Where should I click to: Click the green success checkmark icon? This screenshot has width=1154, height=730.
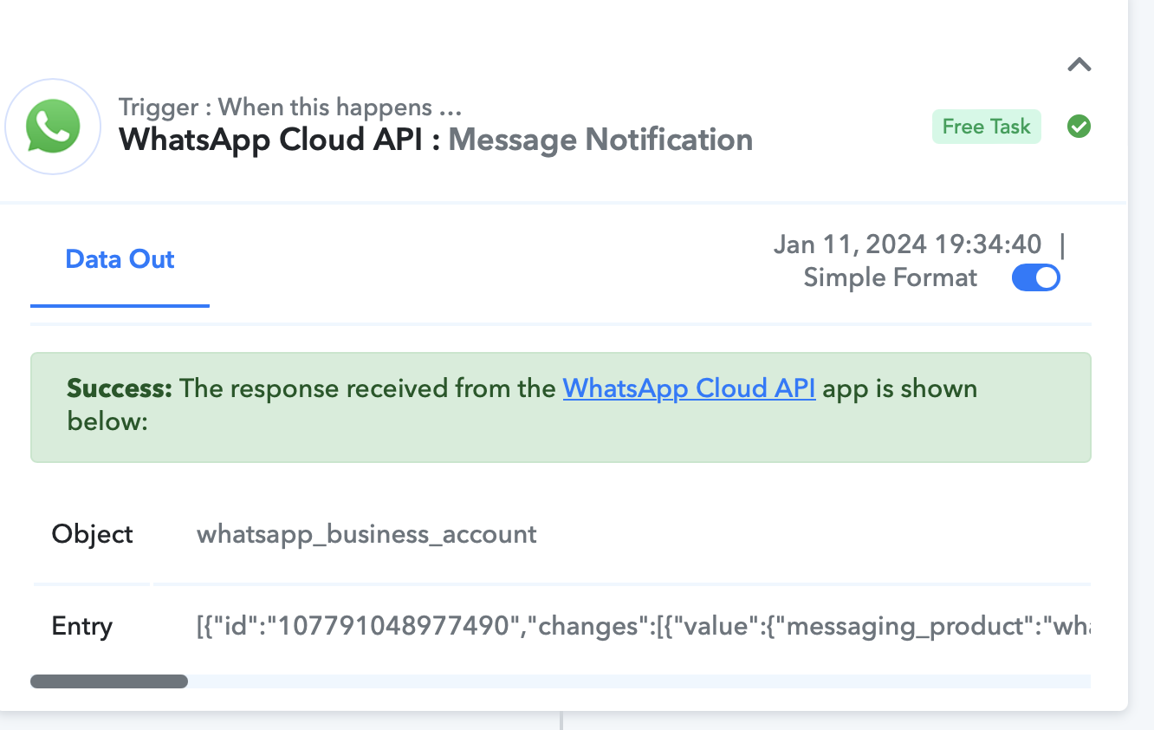tap(1079, 127)
